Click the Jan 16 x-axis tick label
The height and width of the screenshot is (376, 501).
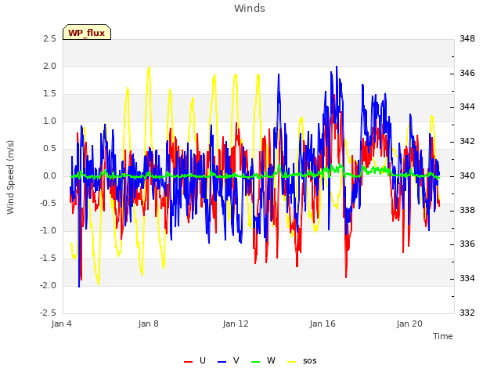point(323,324)
